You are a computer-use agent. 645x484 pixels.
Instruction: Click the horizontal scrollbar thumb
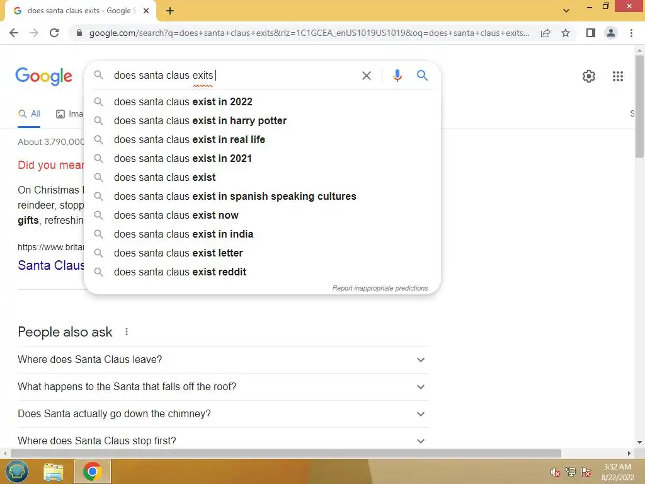coord(286,454)
